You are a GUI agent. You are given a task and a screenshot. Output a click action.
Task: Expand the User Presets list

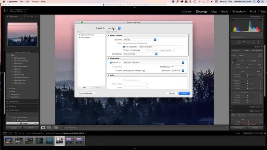80,37
